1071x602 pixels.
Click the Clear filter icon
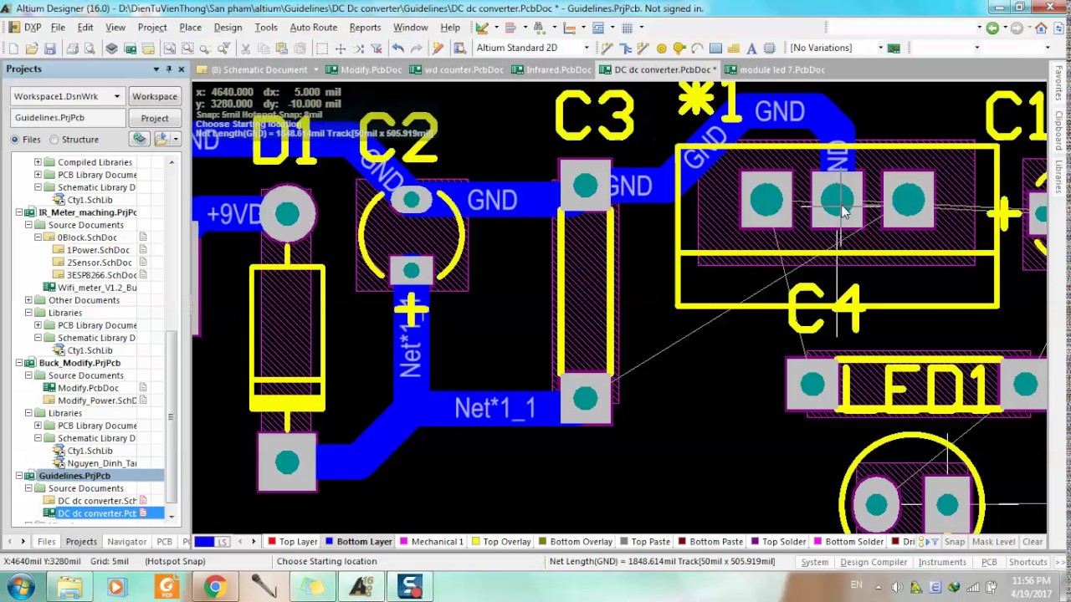[376, 48]
